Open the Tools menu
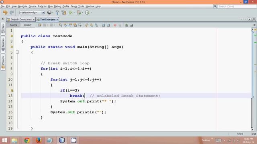 pos(81,6)
